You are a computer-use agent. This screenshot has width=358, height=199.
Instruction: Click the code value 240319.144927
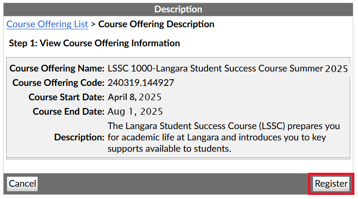(x=141, y=83)
